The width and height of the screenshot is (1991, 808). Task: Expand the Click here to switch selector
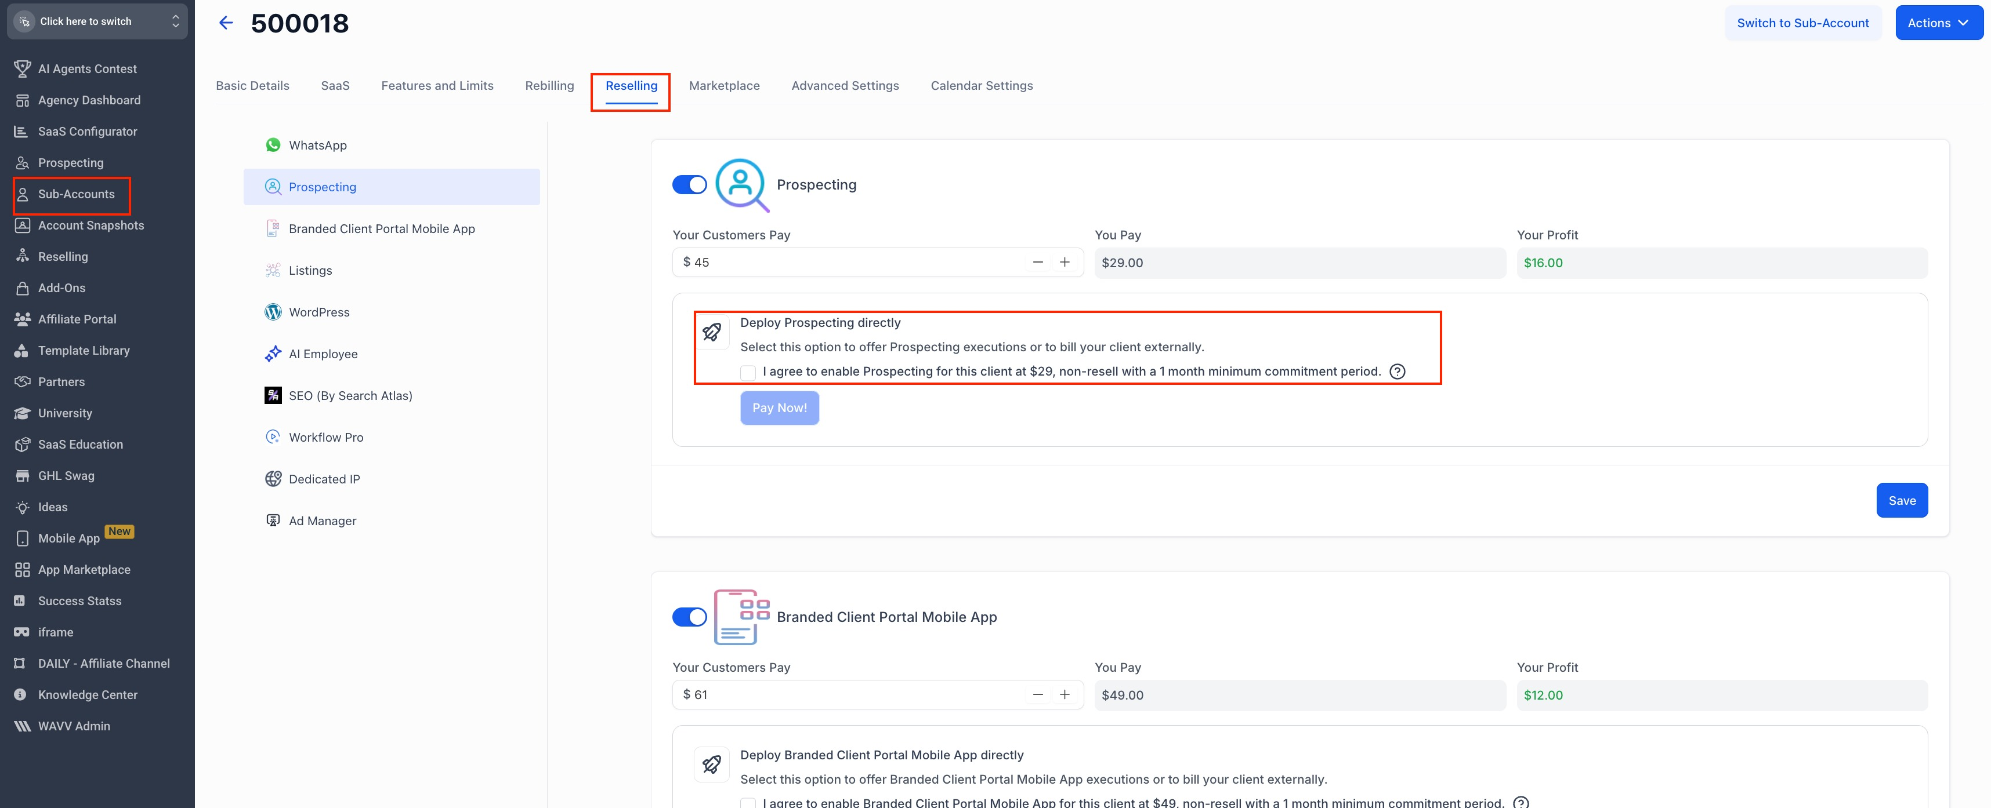pos(97,21)
